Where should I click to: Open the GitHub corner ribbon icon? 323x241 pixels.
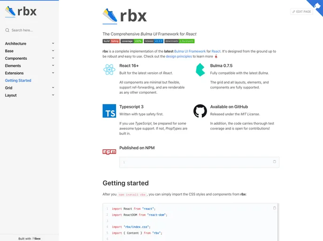[x=317, y=6]
